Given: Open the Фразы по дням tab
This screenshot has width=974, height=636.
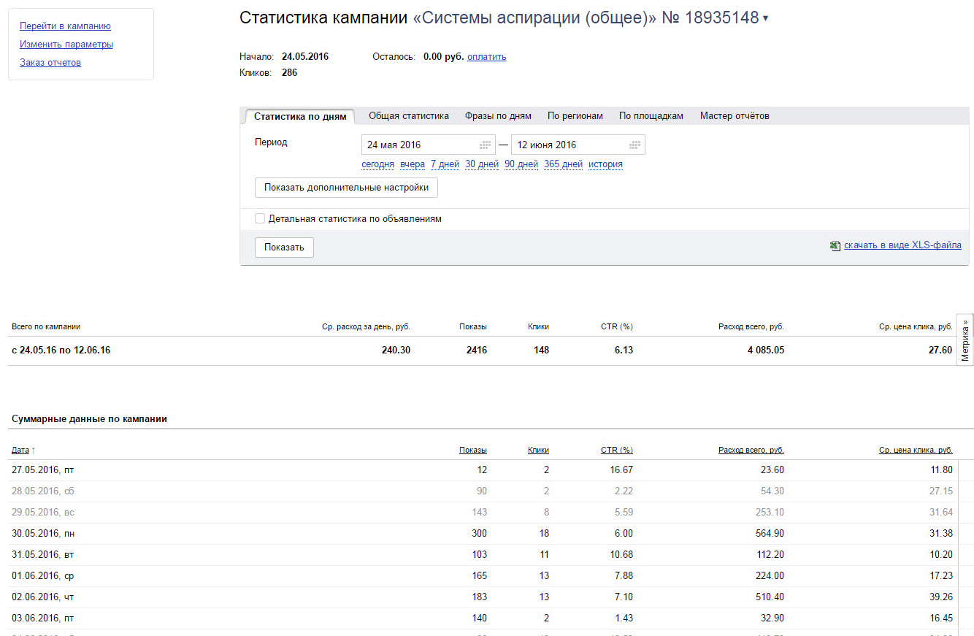Looking at the screenshot, I should pos(498,116).
